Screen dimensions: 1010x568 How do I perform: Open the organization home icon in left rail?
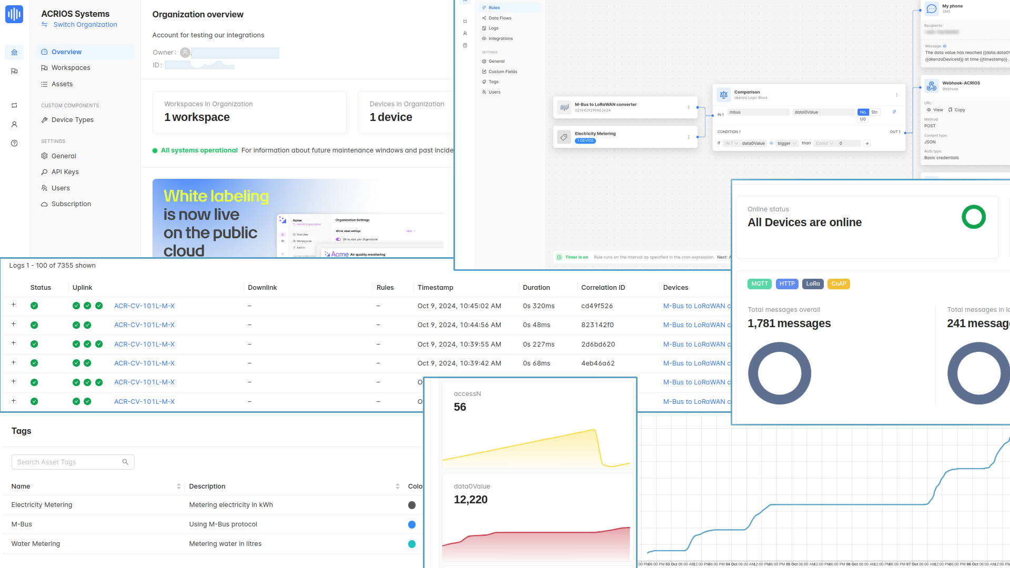[x=14, y=52]
